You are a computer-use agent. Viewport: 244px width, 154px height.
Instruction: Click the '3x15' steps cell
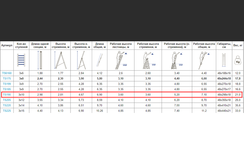(21, 111)
